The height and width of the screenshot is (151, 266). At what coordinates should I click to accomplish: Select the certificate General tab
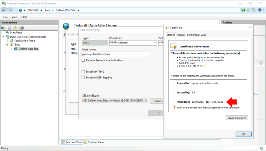(x=170, y=34)
